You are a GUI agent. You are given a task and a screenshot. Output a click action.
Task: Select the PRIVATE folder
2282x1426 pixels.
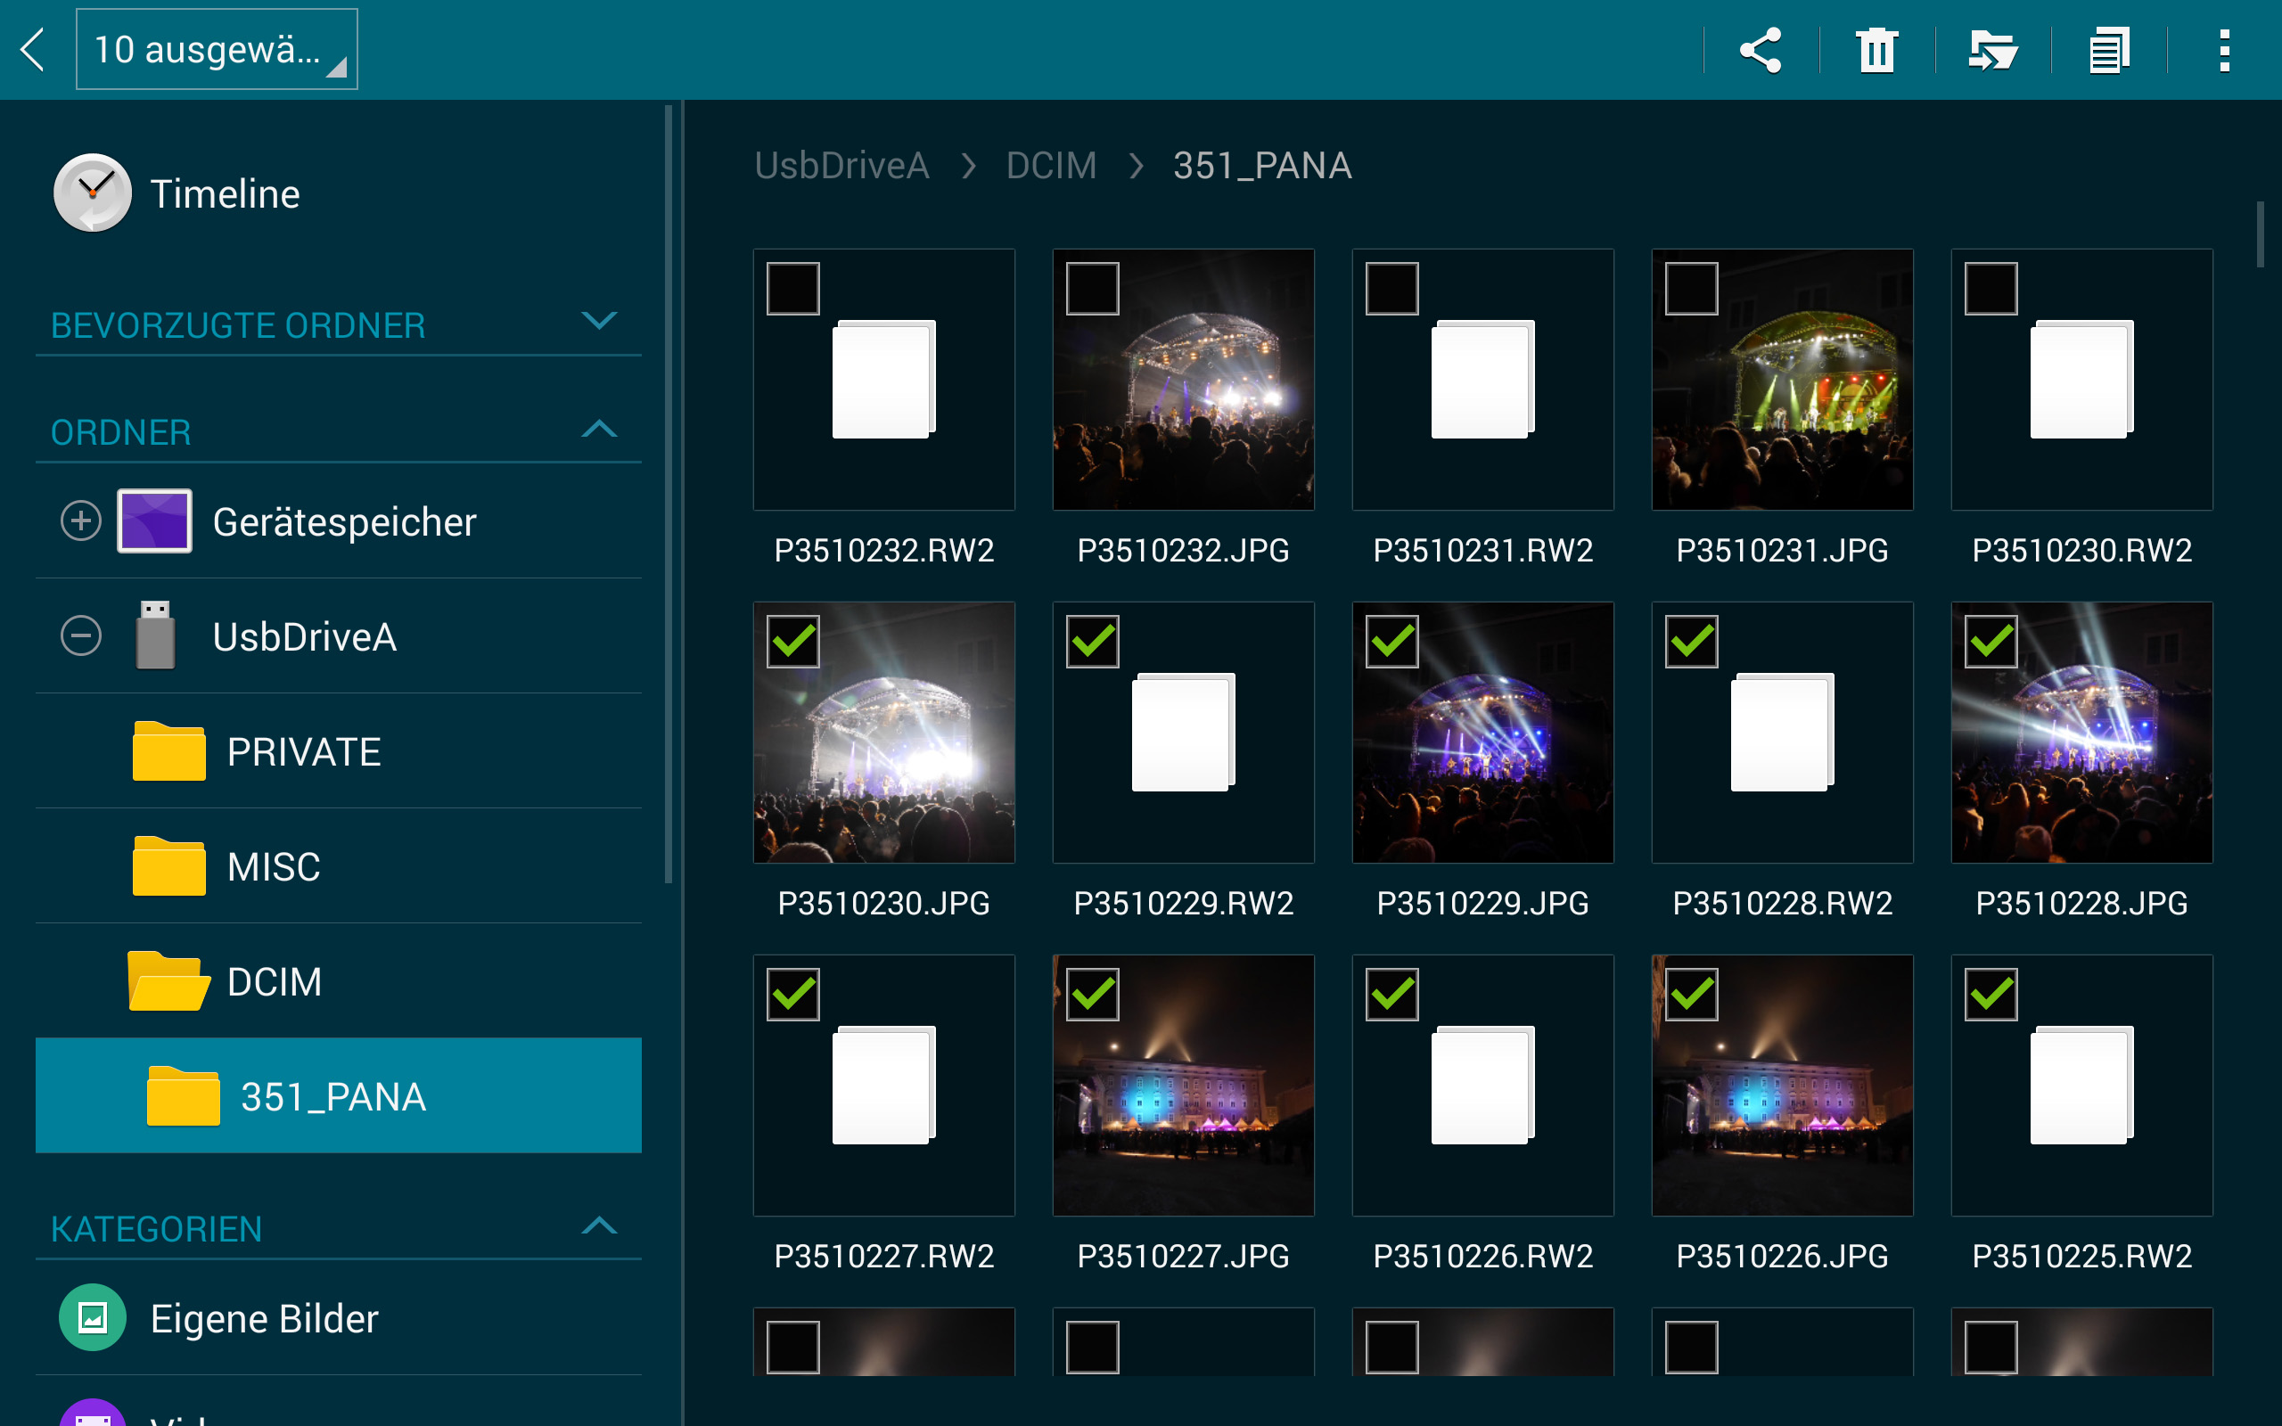click(304, 751)
